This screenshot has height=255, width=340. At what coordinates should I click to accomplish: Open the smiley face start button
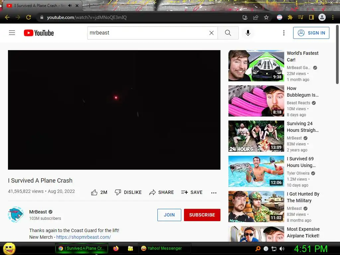[9, 248]
